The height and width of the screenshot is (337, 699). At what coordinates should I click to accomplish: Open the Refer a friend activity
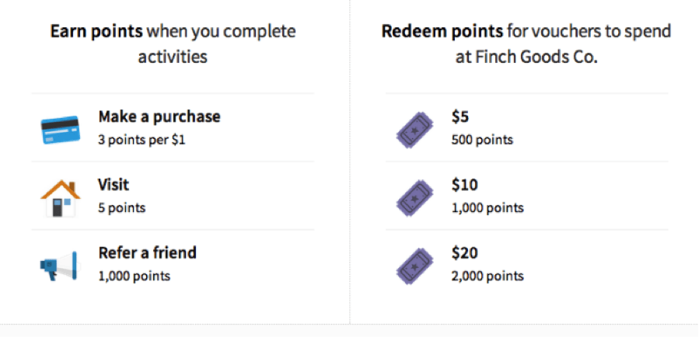click(x=147, y=253)
